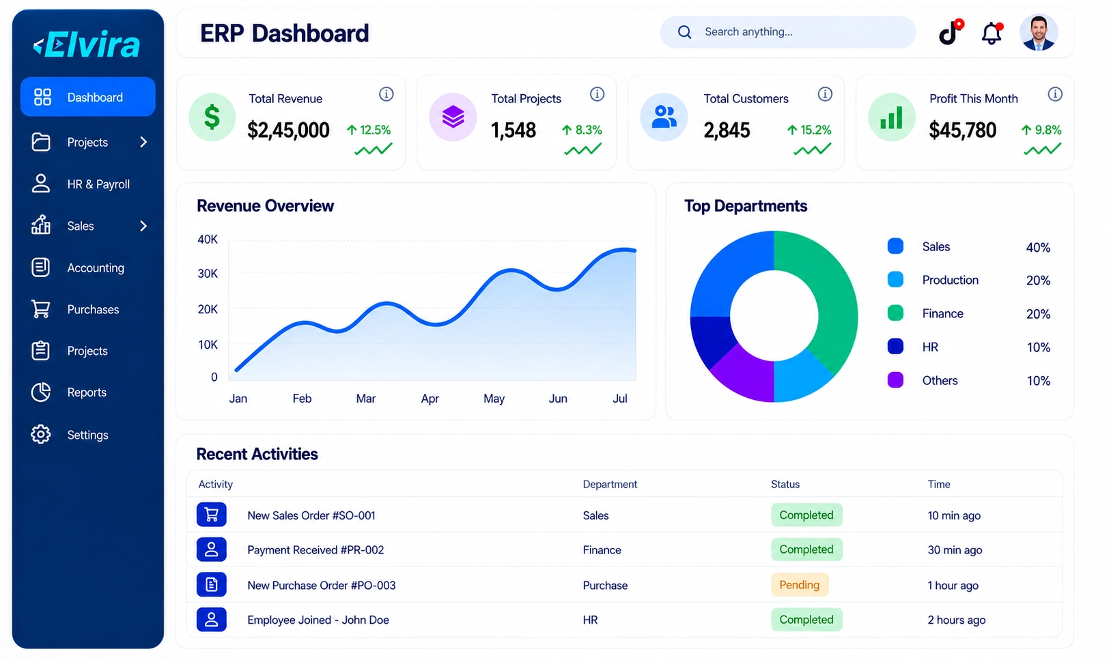This screenshot has height=660, width=1111.
Task: Open Employee Joined - John Doe
Action: click(318, 620)
